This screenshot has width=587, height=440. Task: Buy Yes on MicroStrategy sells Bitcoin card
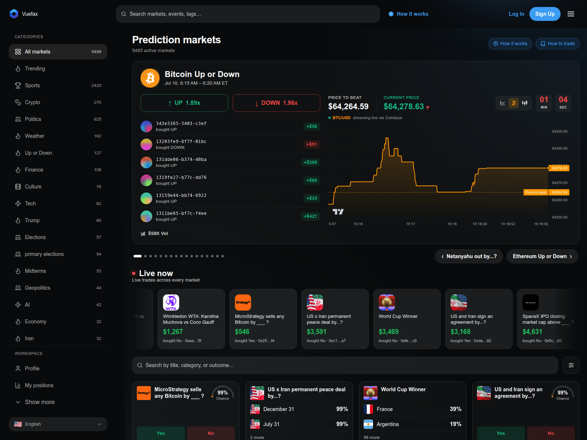point(161,433)
